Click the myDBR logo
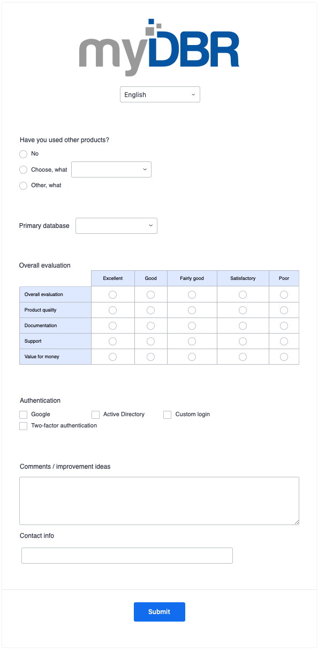318x650 pixels. [159, 47]
